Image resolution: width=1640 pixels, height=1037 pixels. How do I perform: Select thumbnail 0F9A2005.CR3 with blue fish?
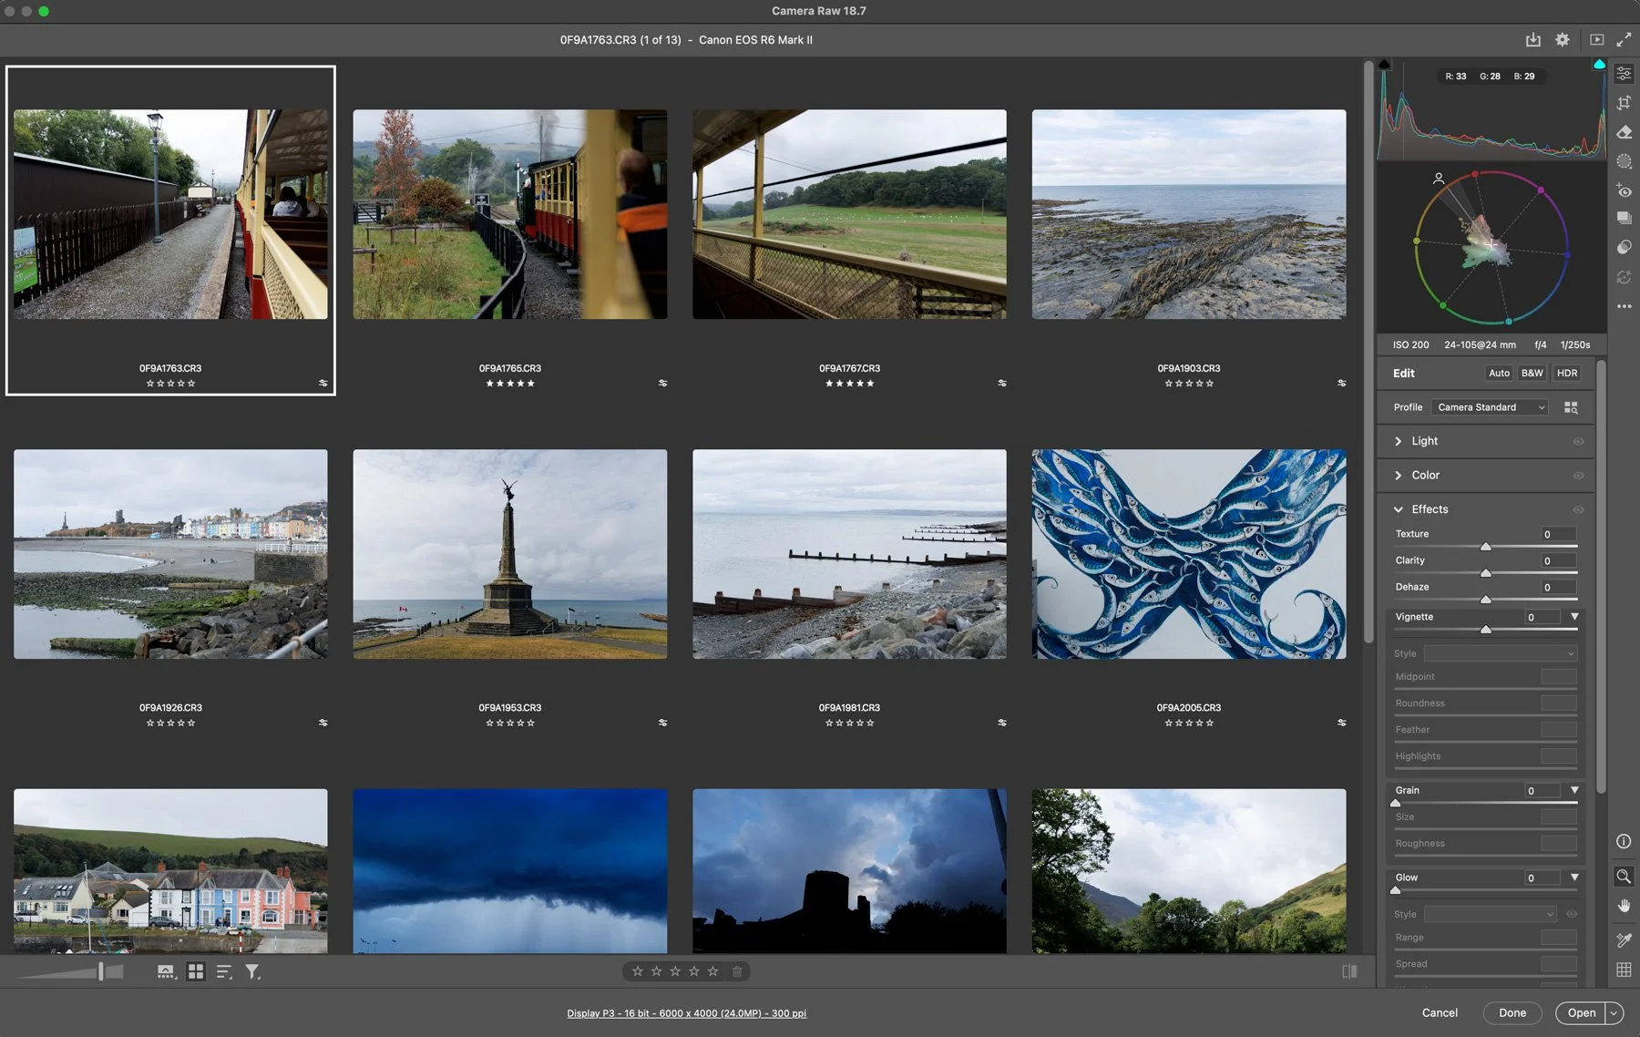pyautogui.click(x=1189, y=554)
